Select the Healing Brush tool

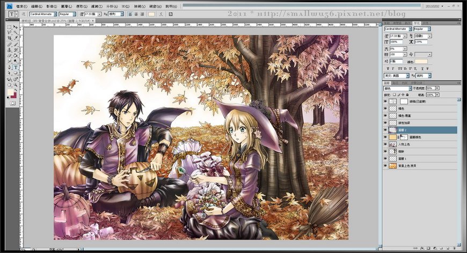(x=10, y=44)
